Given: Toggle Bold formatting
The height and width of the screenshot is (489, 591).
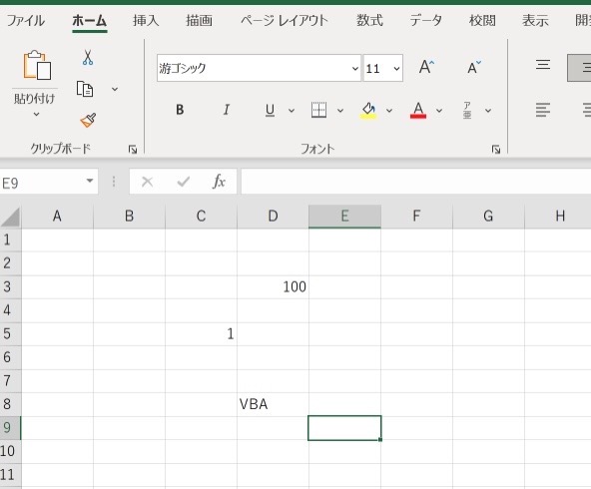Looking at the screenshot, I should [x=180, y=110].
